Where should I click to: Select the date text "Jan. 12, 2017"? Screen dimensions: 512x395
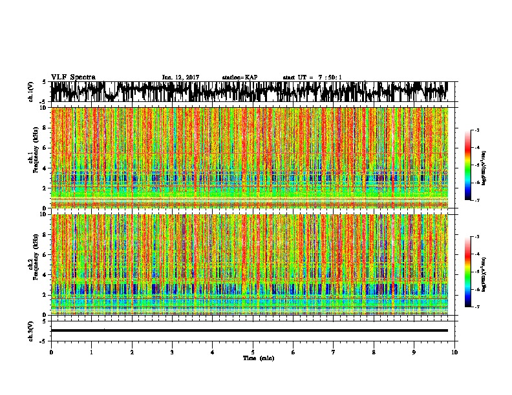pyautogui.click(x=180, y=77)
